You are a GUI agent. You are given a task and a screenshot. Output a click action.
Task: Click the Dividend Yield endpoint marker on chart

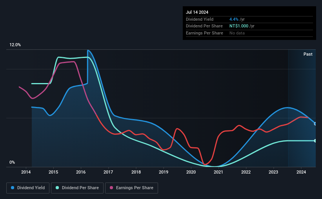pos(315,124)
